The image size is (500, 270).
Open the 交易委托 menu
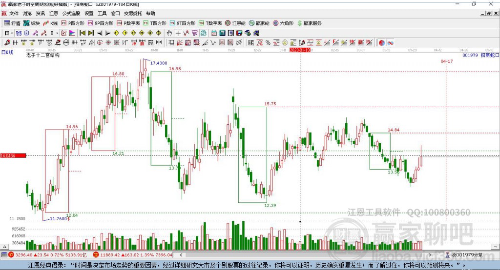pos(133,13)
